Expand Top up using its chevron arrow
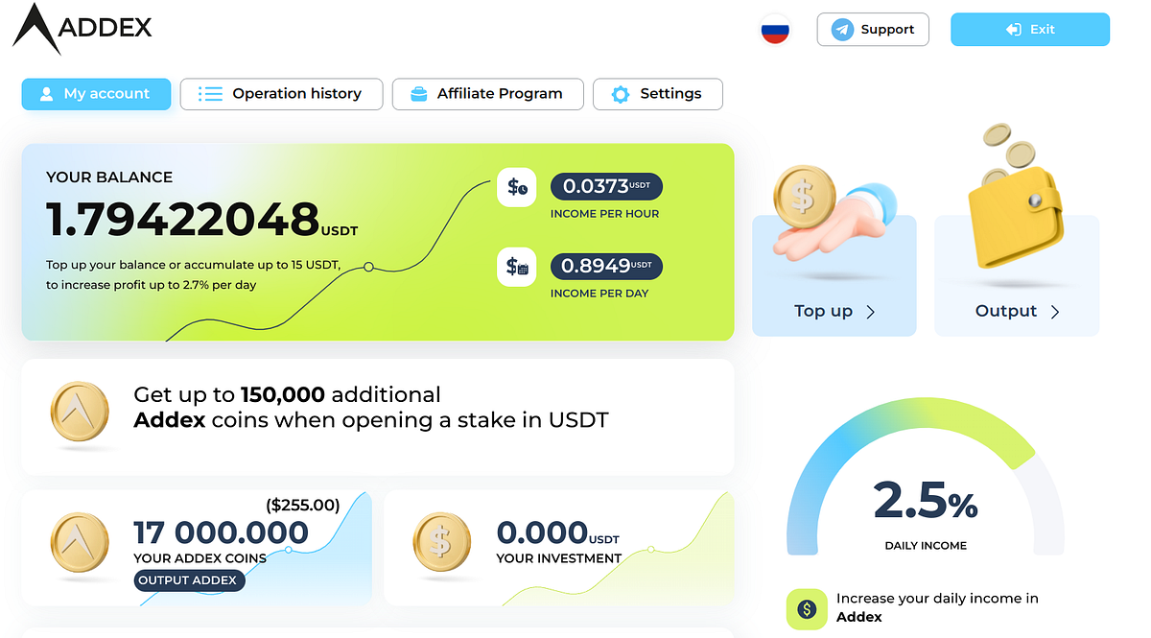Image resolution: width=1151 pixels, height=638 pixels. click(x=869, y=311)
